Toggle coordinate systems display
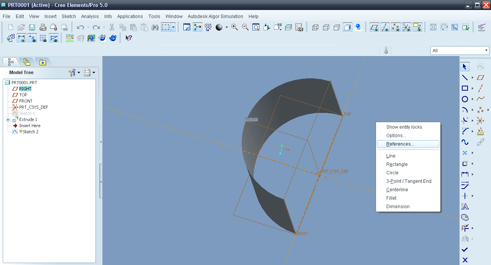 tap(407, 27)
